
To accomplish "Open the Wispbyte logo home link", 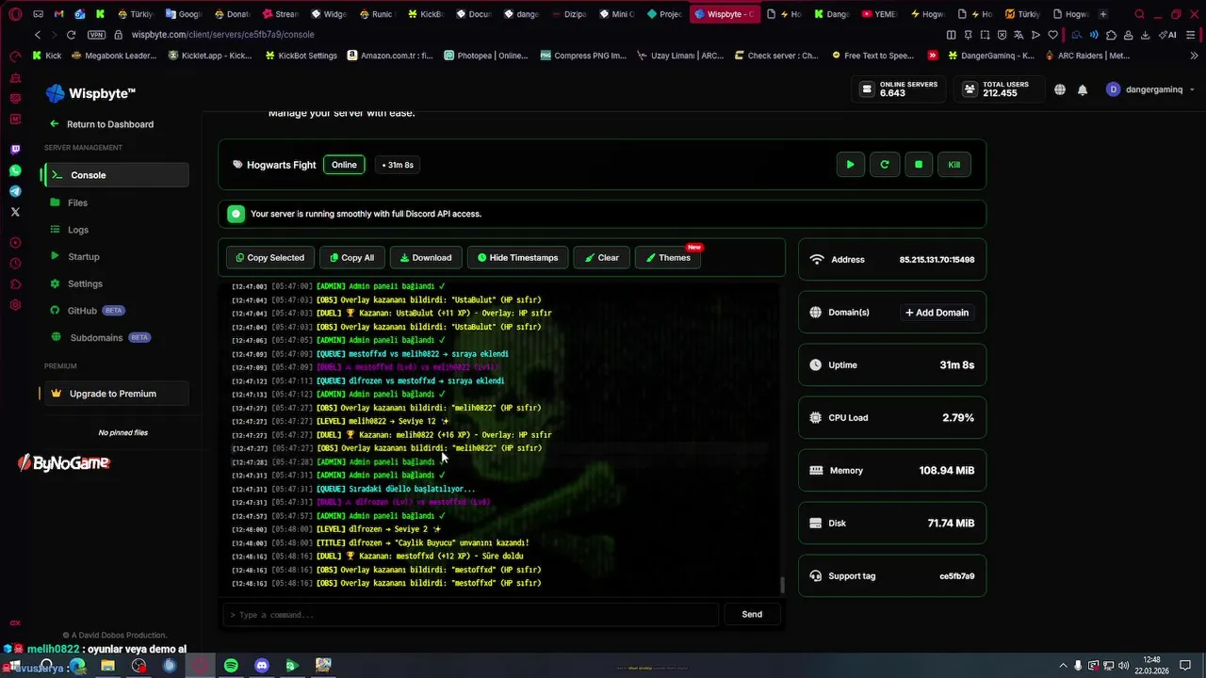I will coord(91,93).
